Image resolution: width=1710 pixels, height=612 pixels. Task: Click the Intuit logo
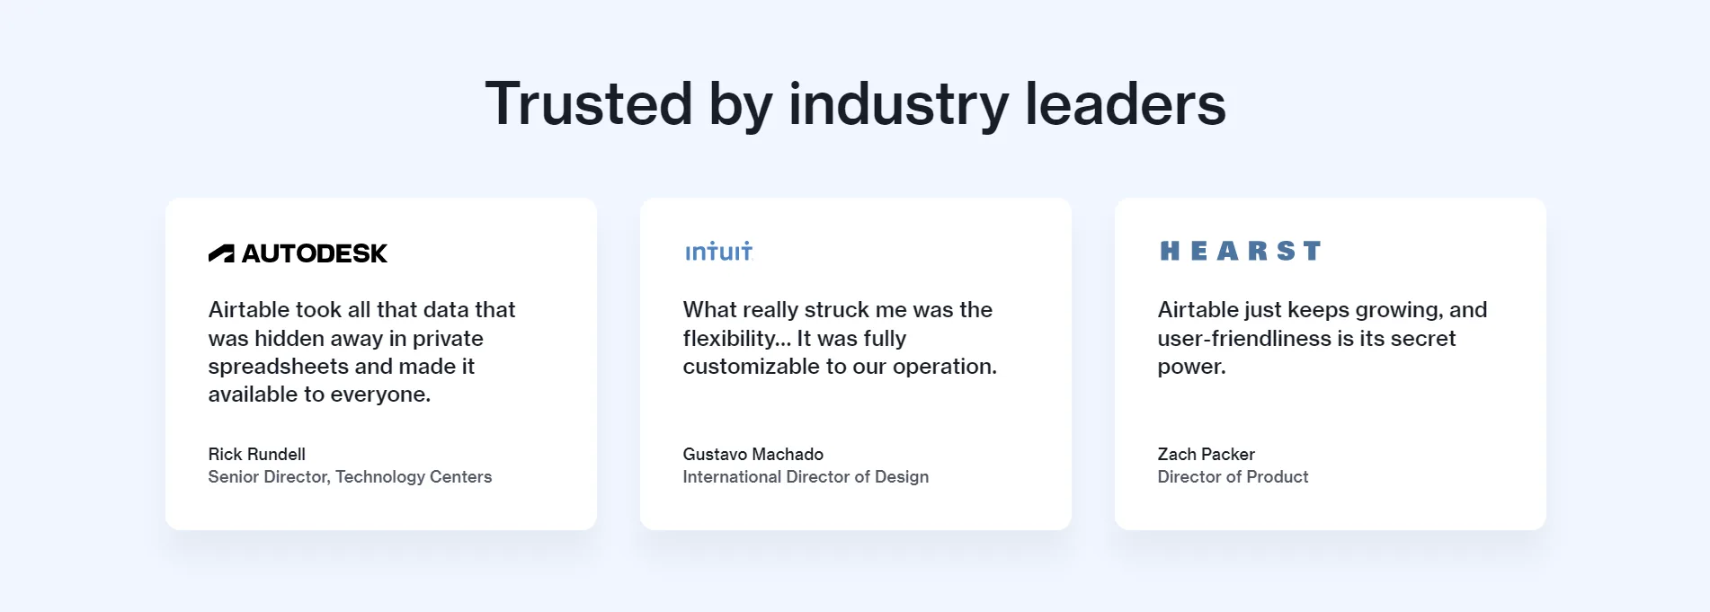[x=718, y=252]
